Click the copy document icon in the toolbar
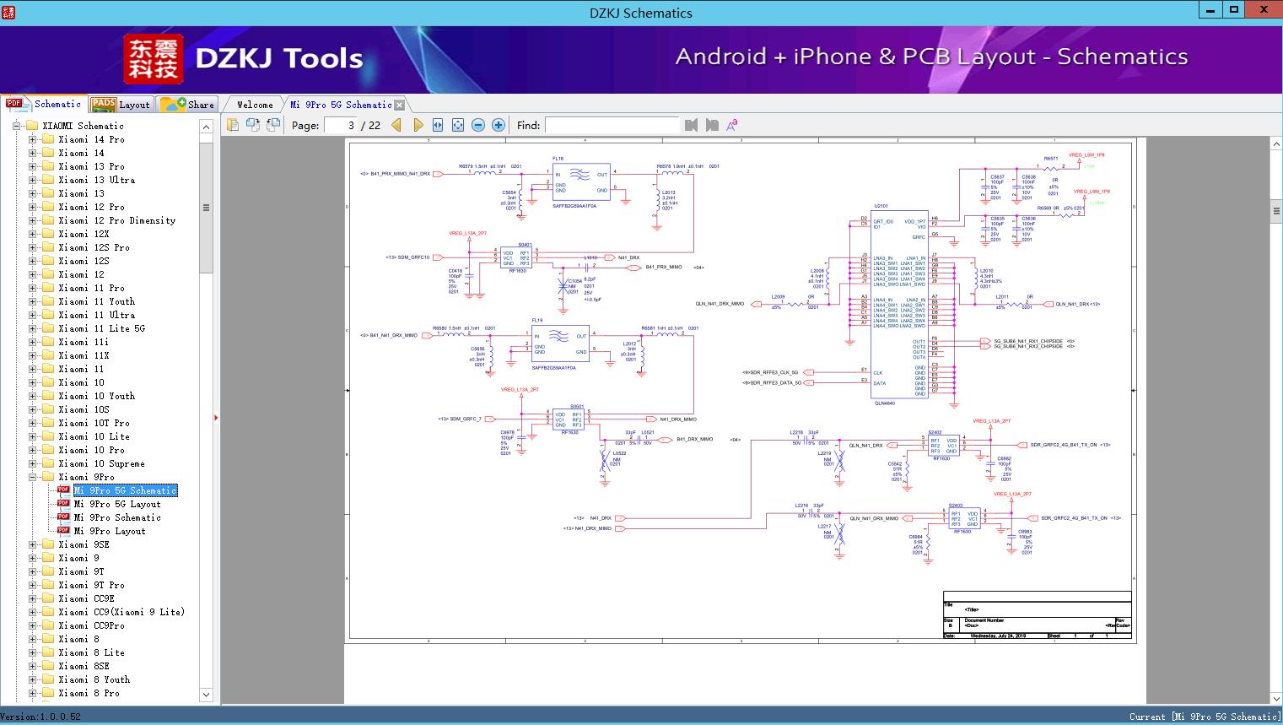The height and width of the screenshot is (725, 1283). click(232, 125)
